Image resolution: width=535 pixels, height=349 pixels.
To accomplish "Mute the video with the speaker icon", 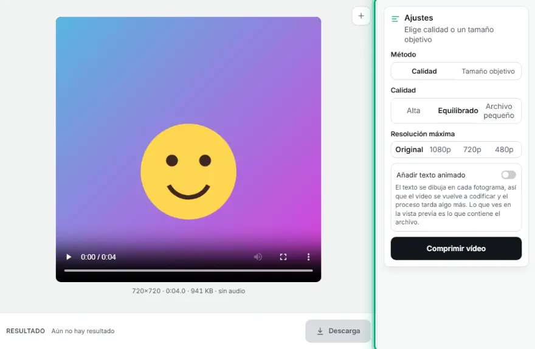I will [258, 257].
